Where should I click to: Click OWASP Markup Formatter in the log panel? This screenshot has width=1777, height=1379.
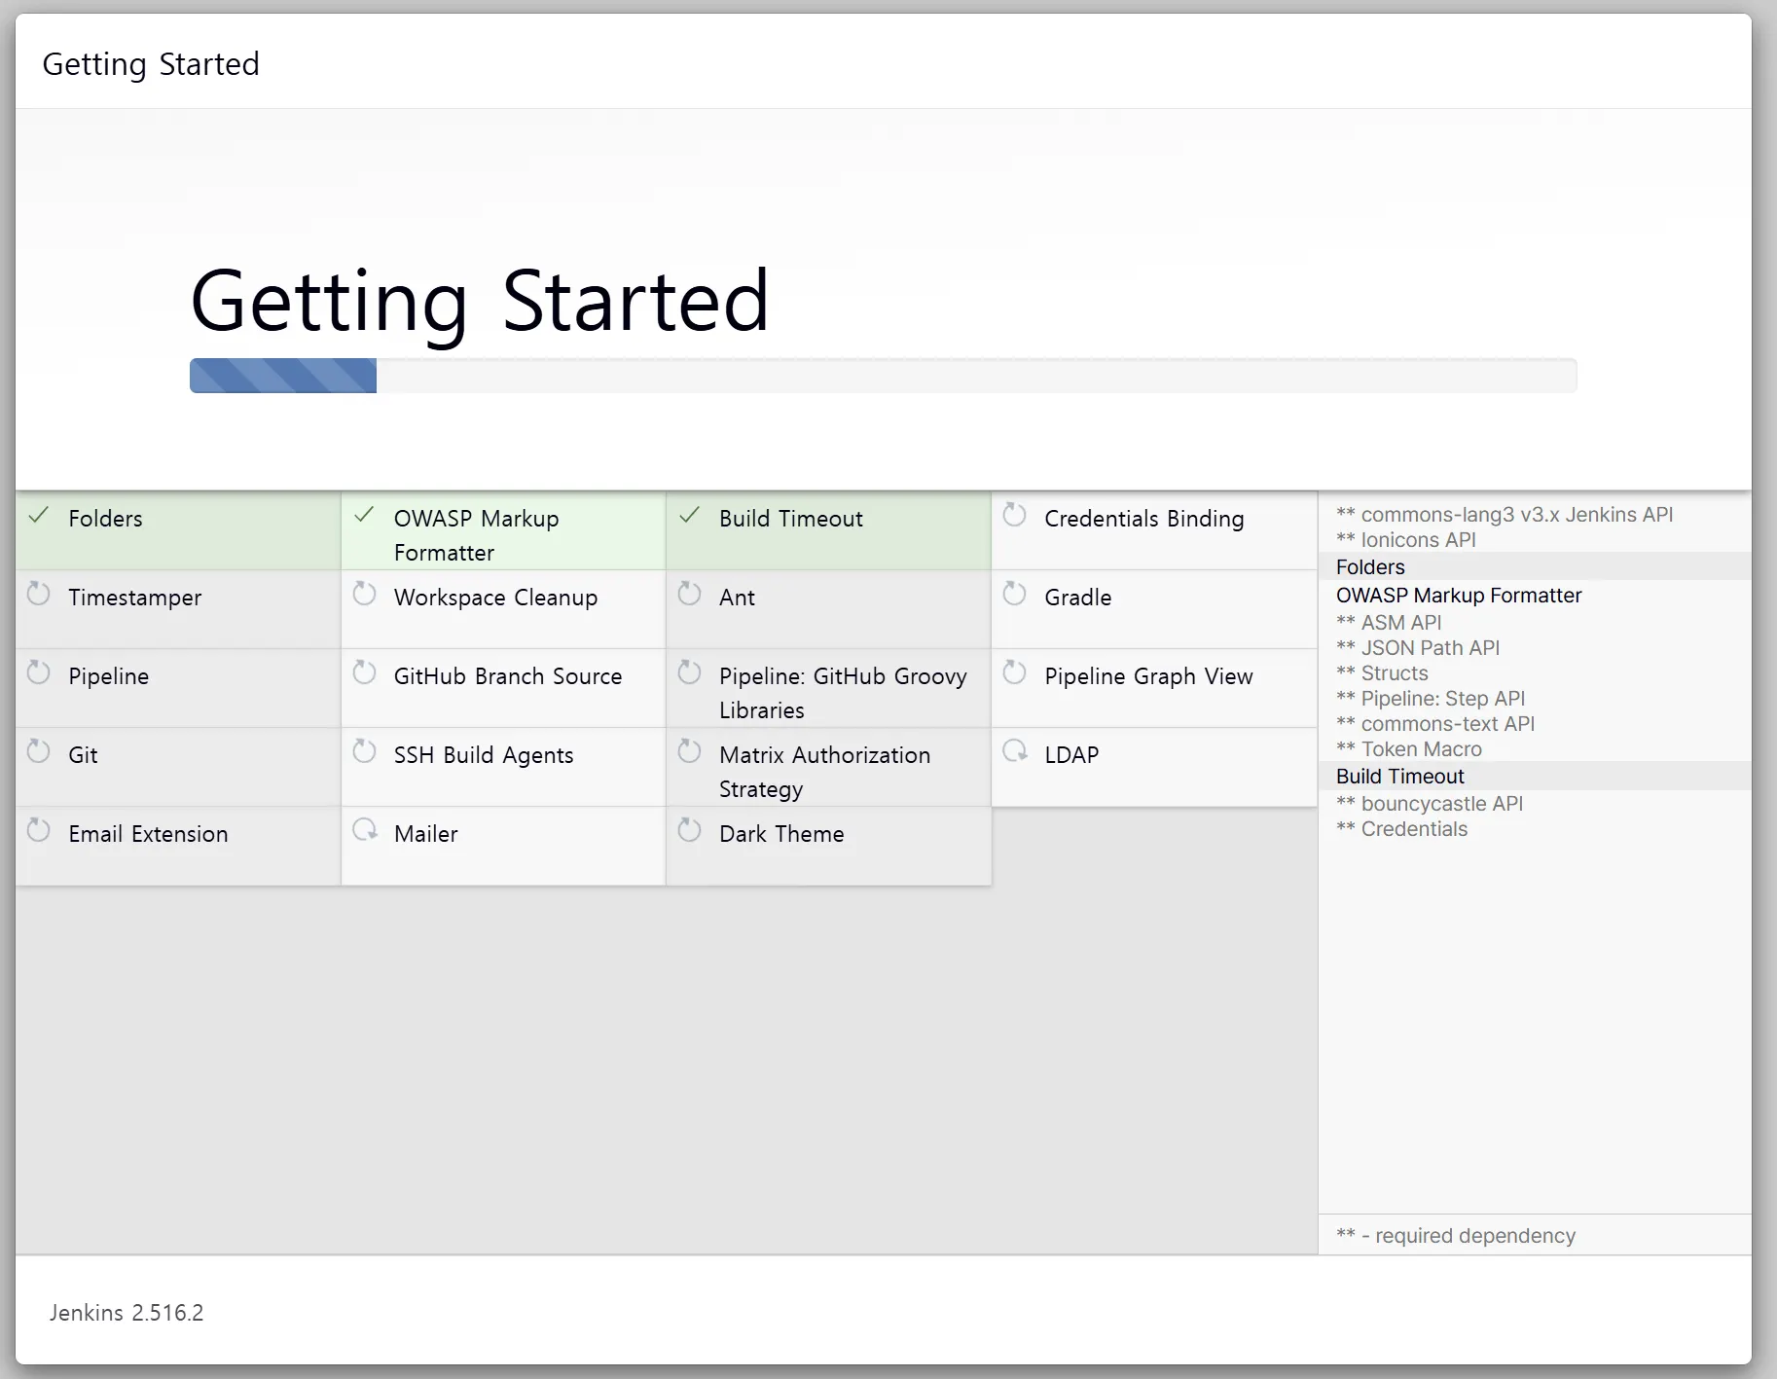1459,595
